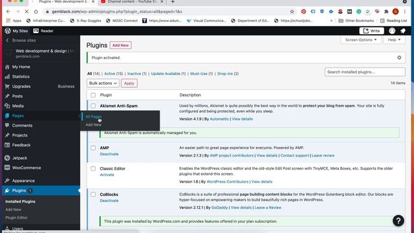The width and height of the screenshot is (414, 233).
Task: Open a new browser tab
Action: pyautogui.click(x=173, y=2)
